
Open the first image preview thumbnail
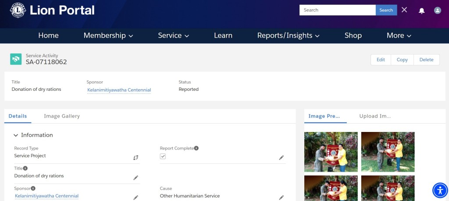331,152
